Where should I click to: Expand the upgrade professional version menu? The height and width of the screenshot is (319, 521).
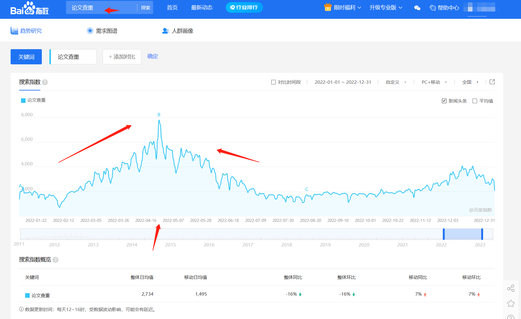tap(386, 8)
